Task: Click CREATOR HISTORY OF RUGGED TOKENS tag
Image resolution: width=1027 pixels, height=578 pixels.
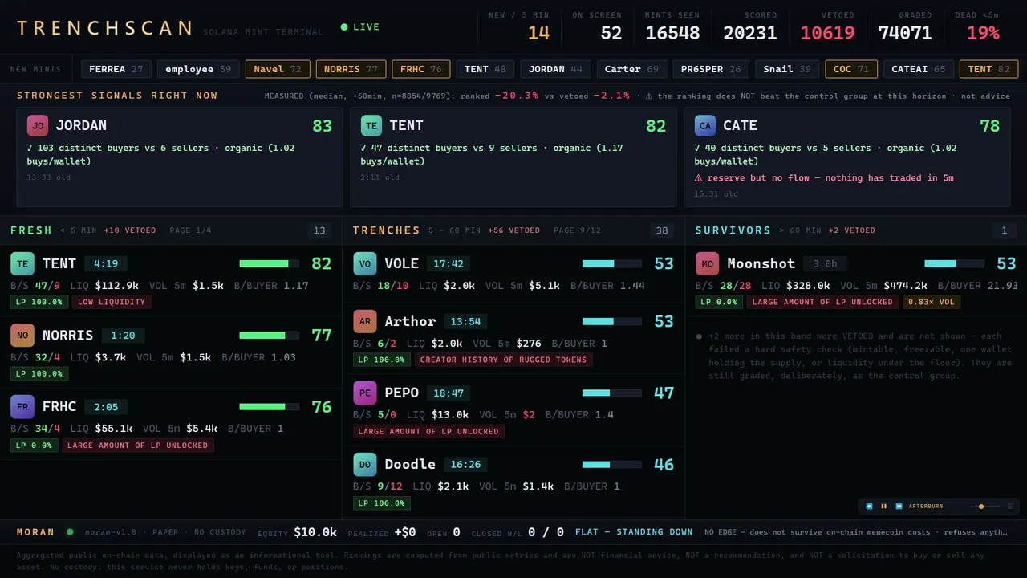Action: click(x=504, y=360)
